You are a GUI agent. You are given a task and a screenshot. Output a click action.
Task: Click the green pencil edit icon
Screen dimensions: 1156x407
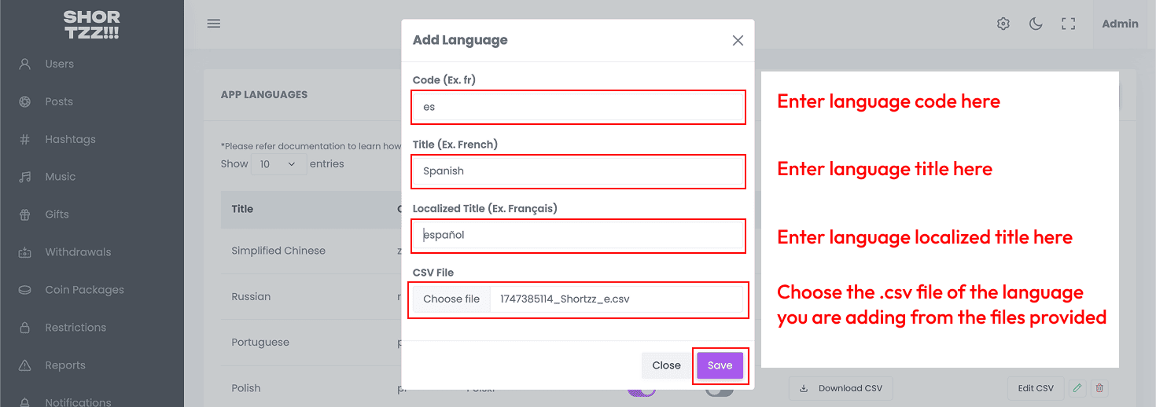click(x=1077, y=388)
